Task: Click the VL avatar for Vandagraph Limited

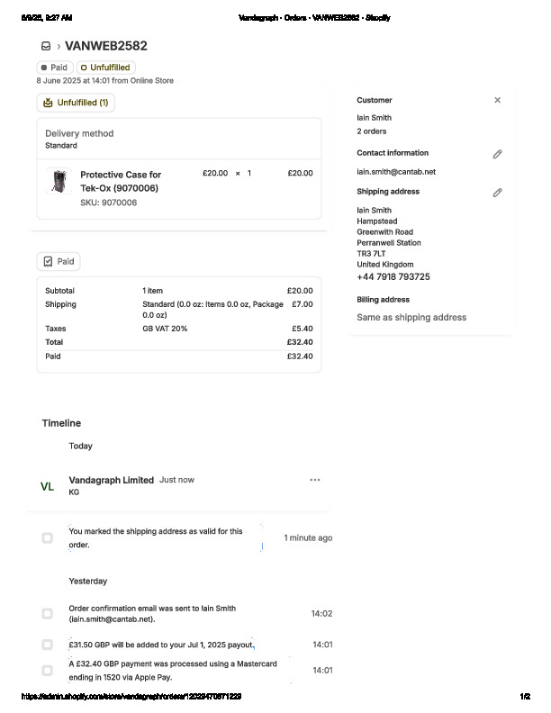Action: (47, 486)
